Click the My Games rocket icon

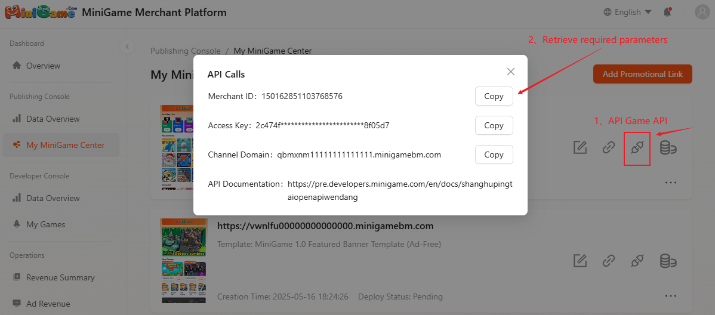coord(17,224)
